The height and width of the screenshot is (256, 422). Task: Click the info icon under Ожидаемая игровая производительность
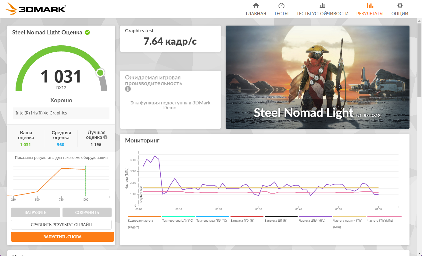click(128, 89)
